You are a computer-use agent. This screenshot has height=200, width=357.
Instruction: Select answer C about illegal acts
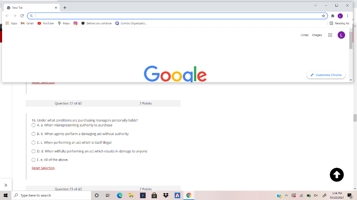coord(33,142)
